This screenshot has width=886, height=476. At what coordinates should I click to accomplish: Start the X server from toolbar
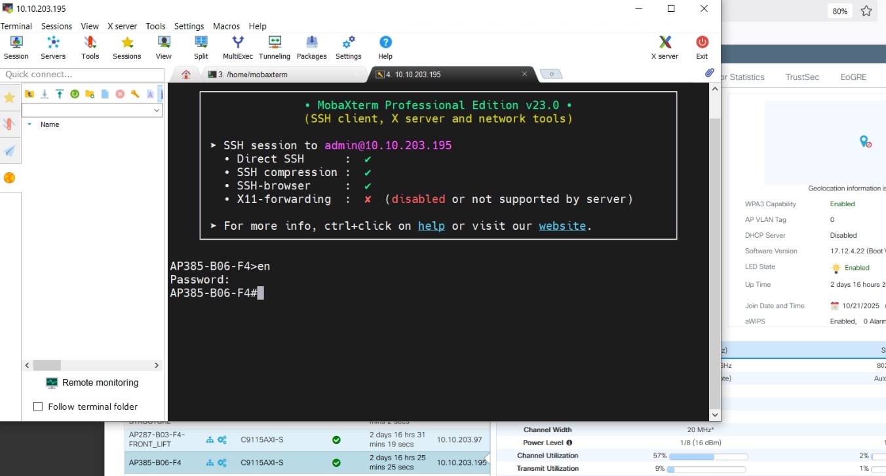tap(664, 48)
